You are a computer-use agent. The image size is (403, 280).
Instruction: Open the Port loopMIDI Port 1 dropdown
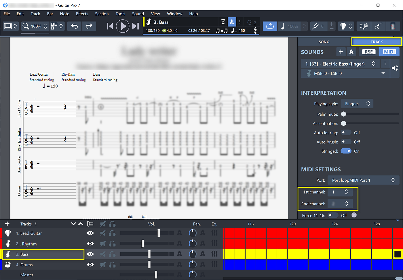(364, 180)
